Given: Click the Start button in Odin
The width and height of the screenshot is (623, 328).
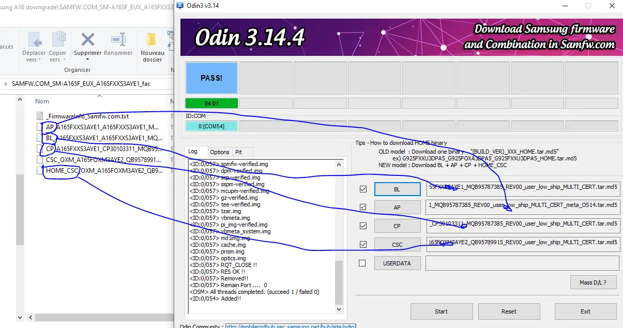Looking at the screenshot, I should (x=442, y=311).
